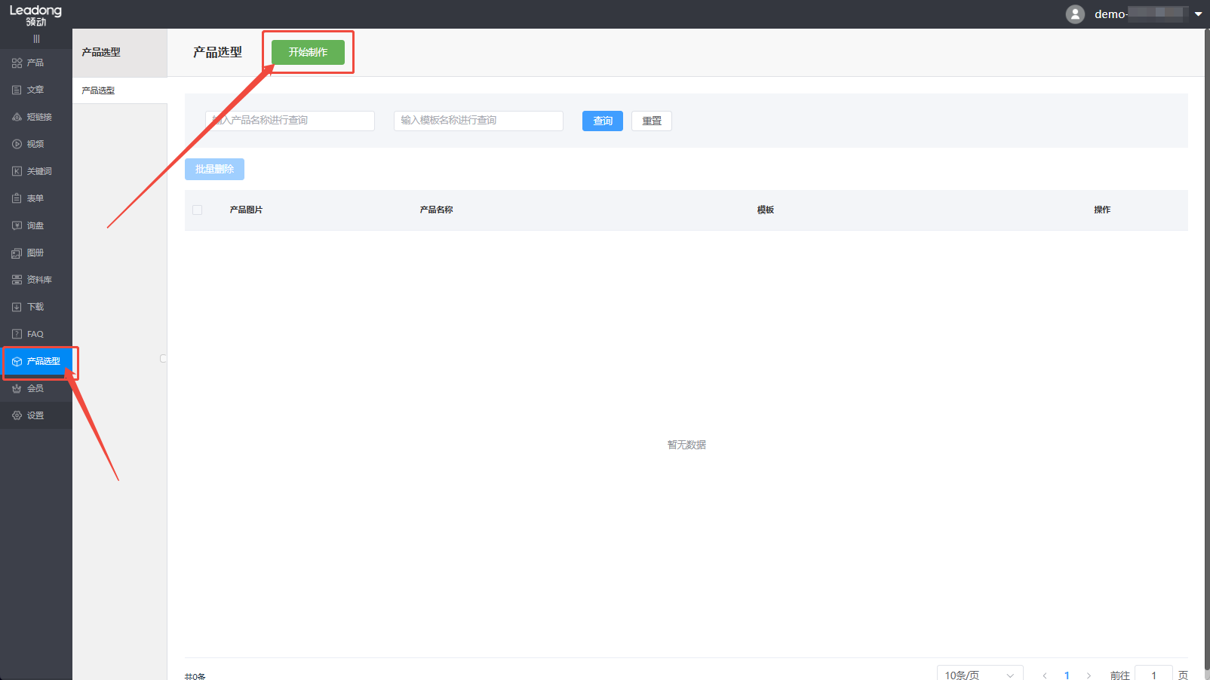Viewport: 1210px width, 680px height.
Task: Click the 重置 reset button
Action: point(651,121)
